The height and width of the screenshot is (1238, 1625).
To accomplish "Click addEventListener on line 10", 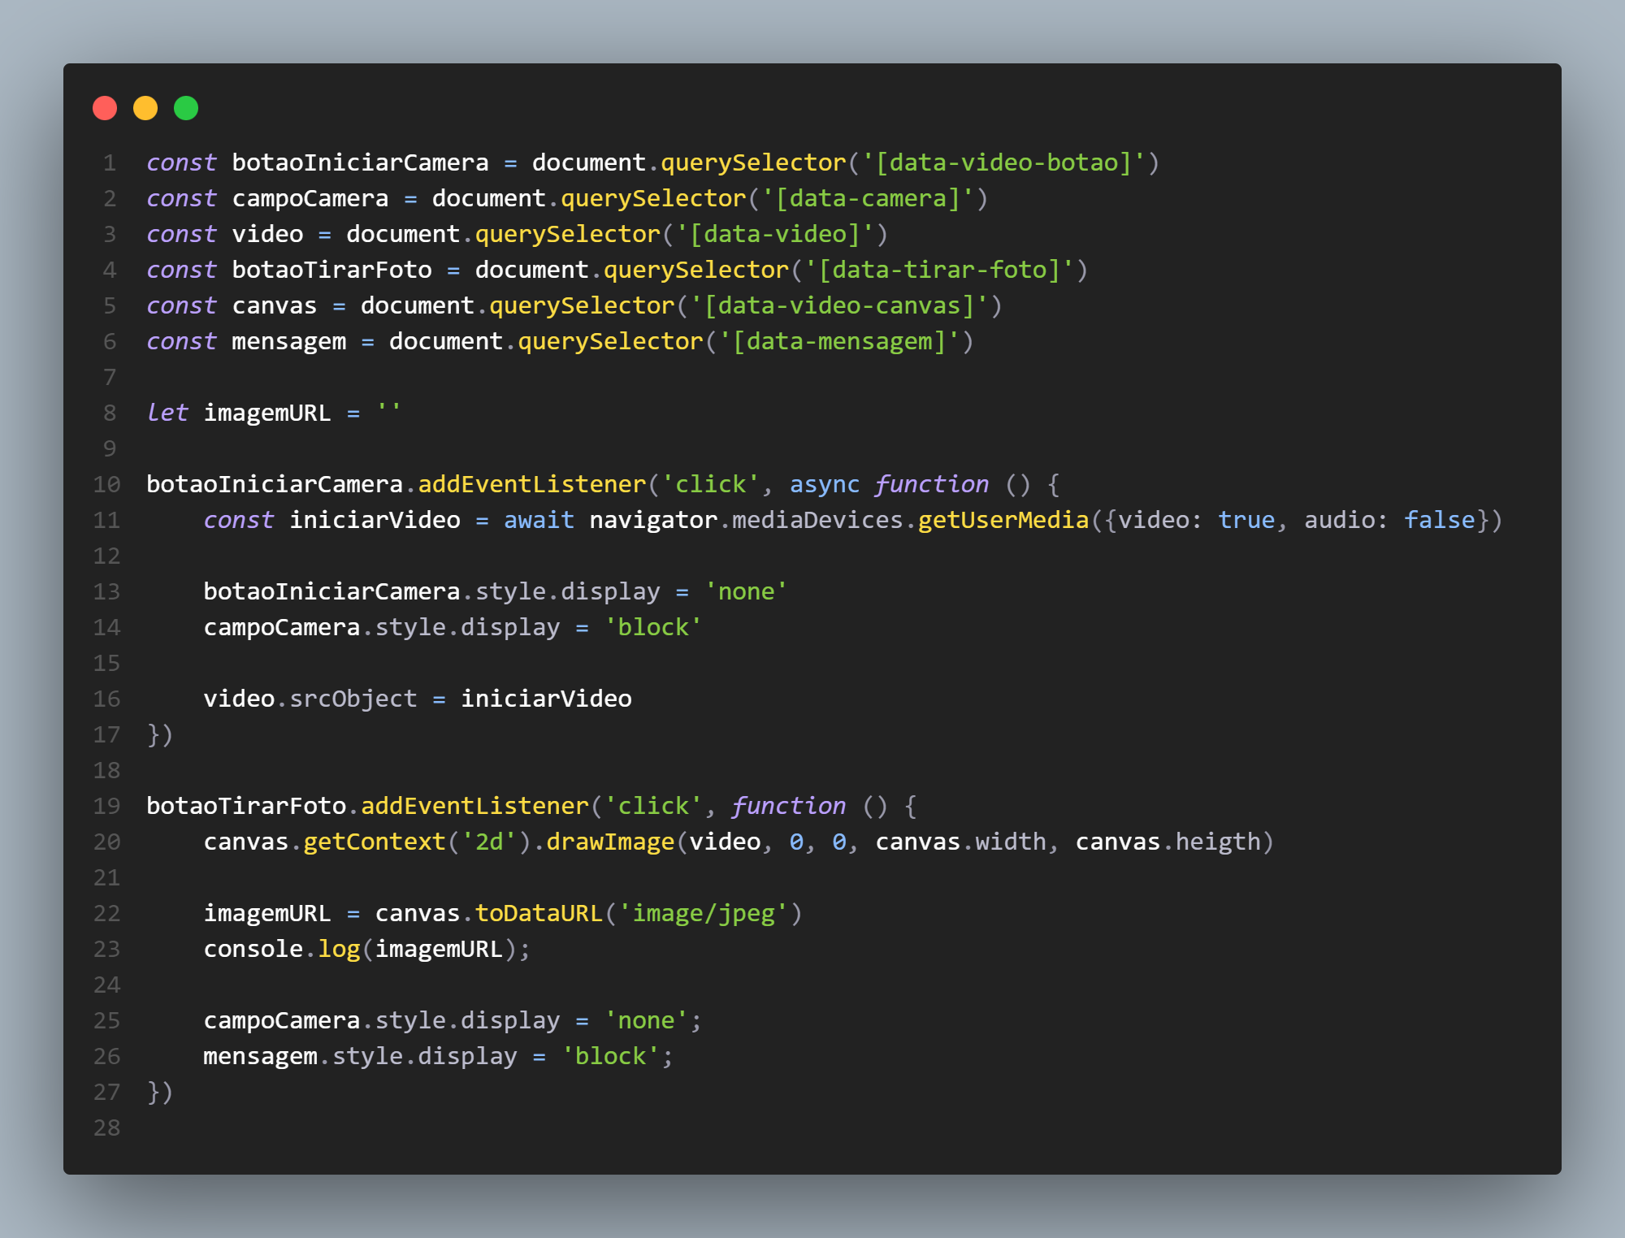I will point(532,484).
